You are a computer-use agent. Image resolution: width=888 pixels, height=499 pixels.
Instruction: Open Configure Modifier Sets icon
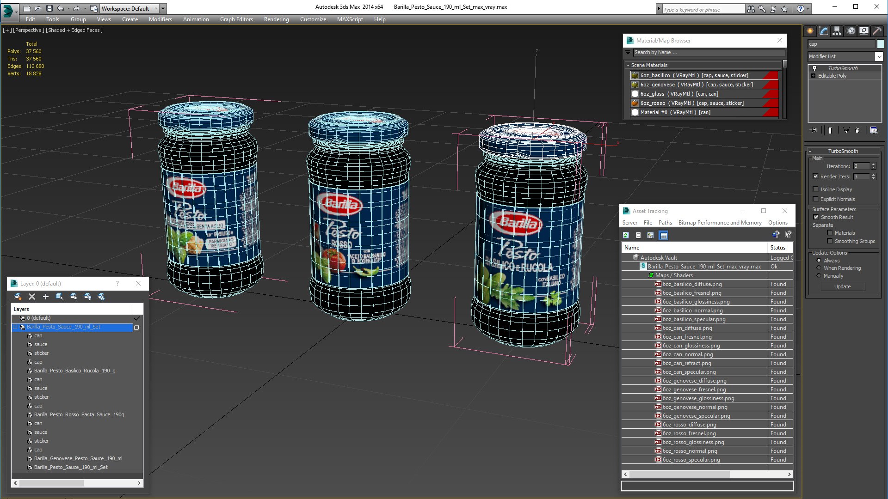point(874,130)
